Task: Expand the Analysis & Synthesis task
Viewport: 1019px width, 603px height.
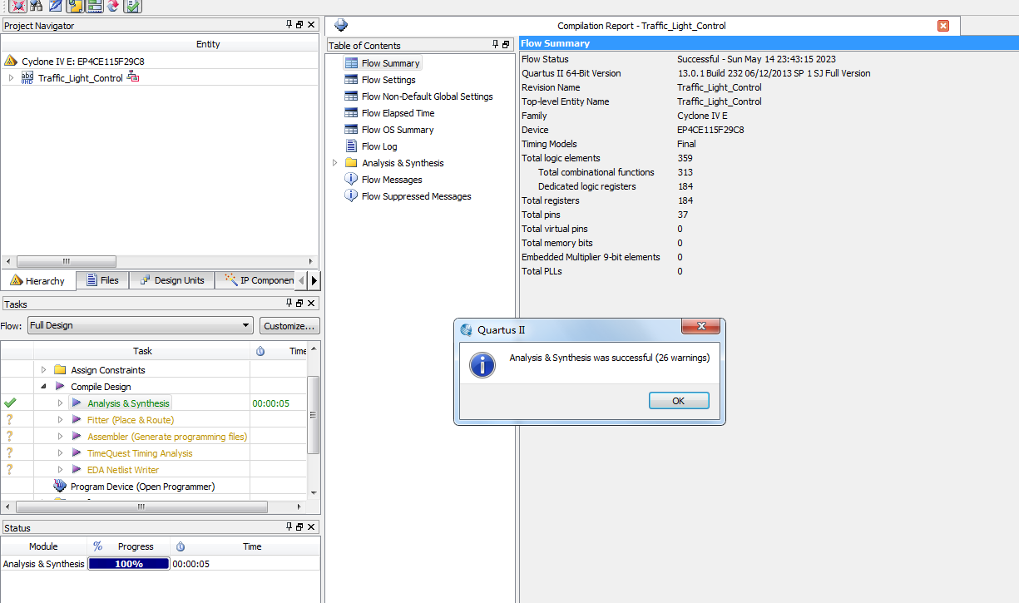Action: pos(60,403)
